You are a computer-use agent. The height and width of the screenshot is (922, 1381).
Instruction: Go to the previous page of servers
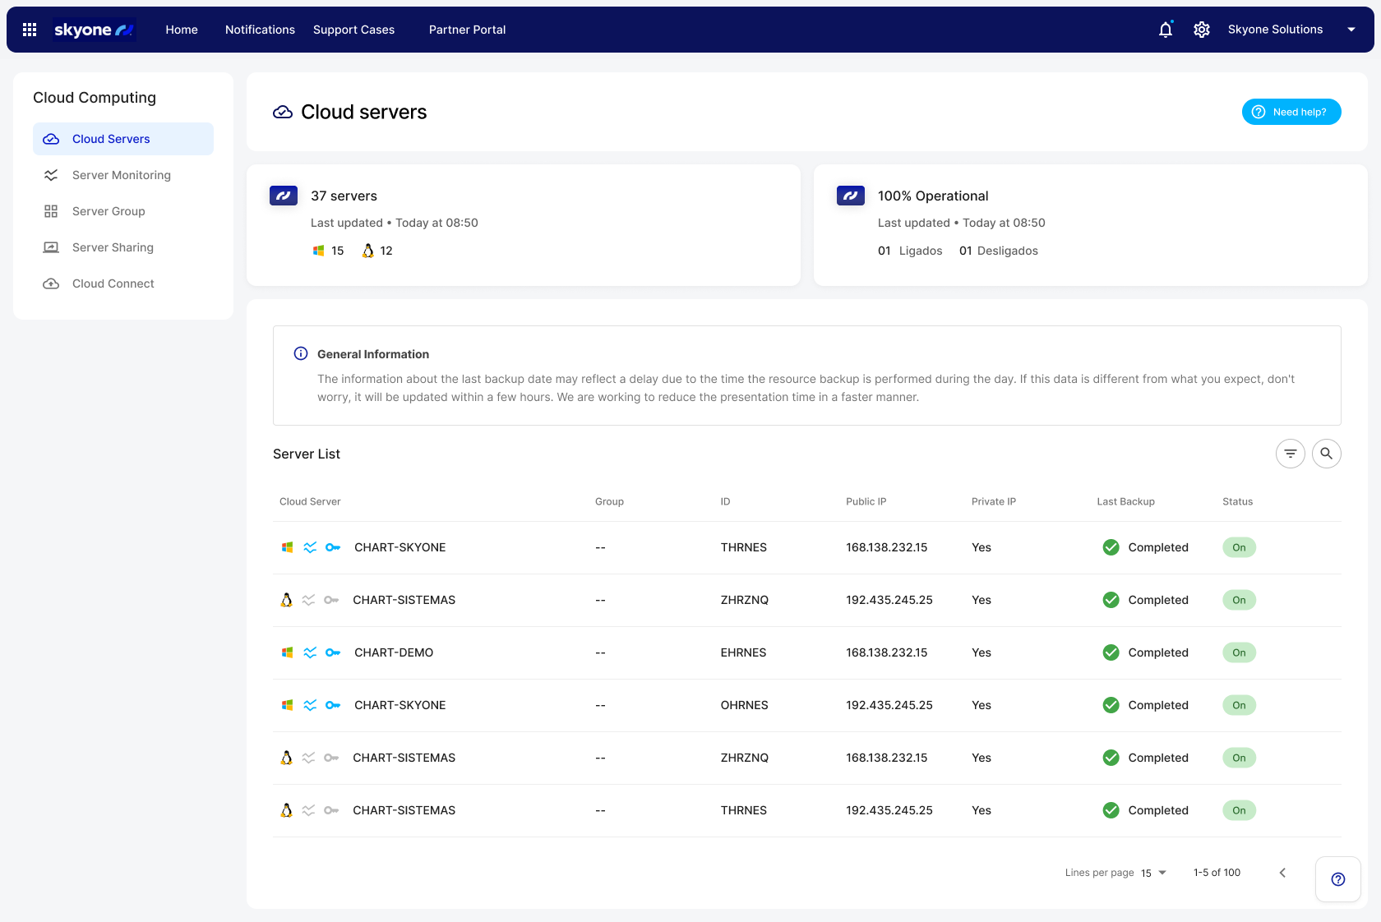point(1282,873)
